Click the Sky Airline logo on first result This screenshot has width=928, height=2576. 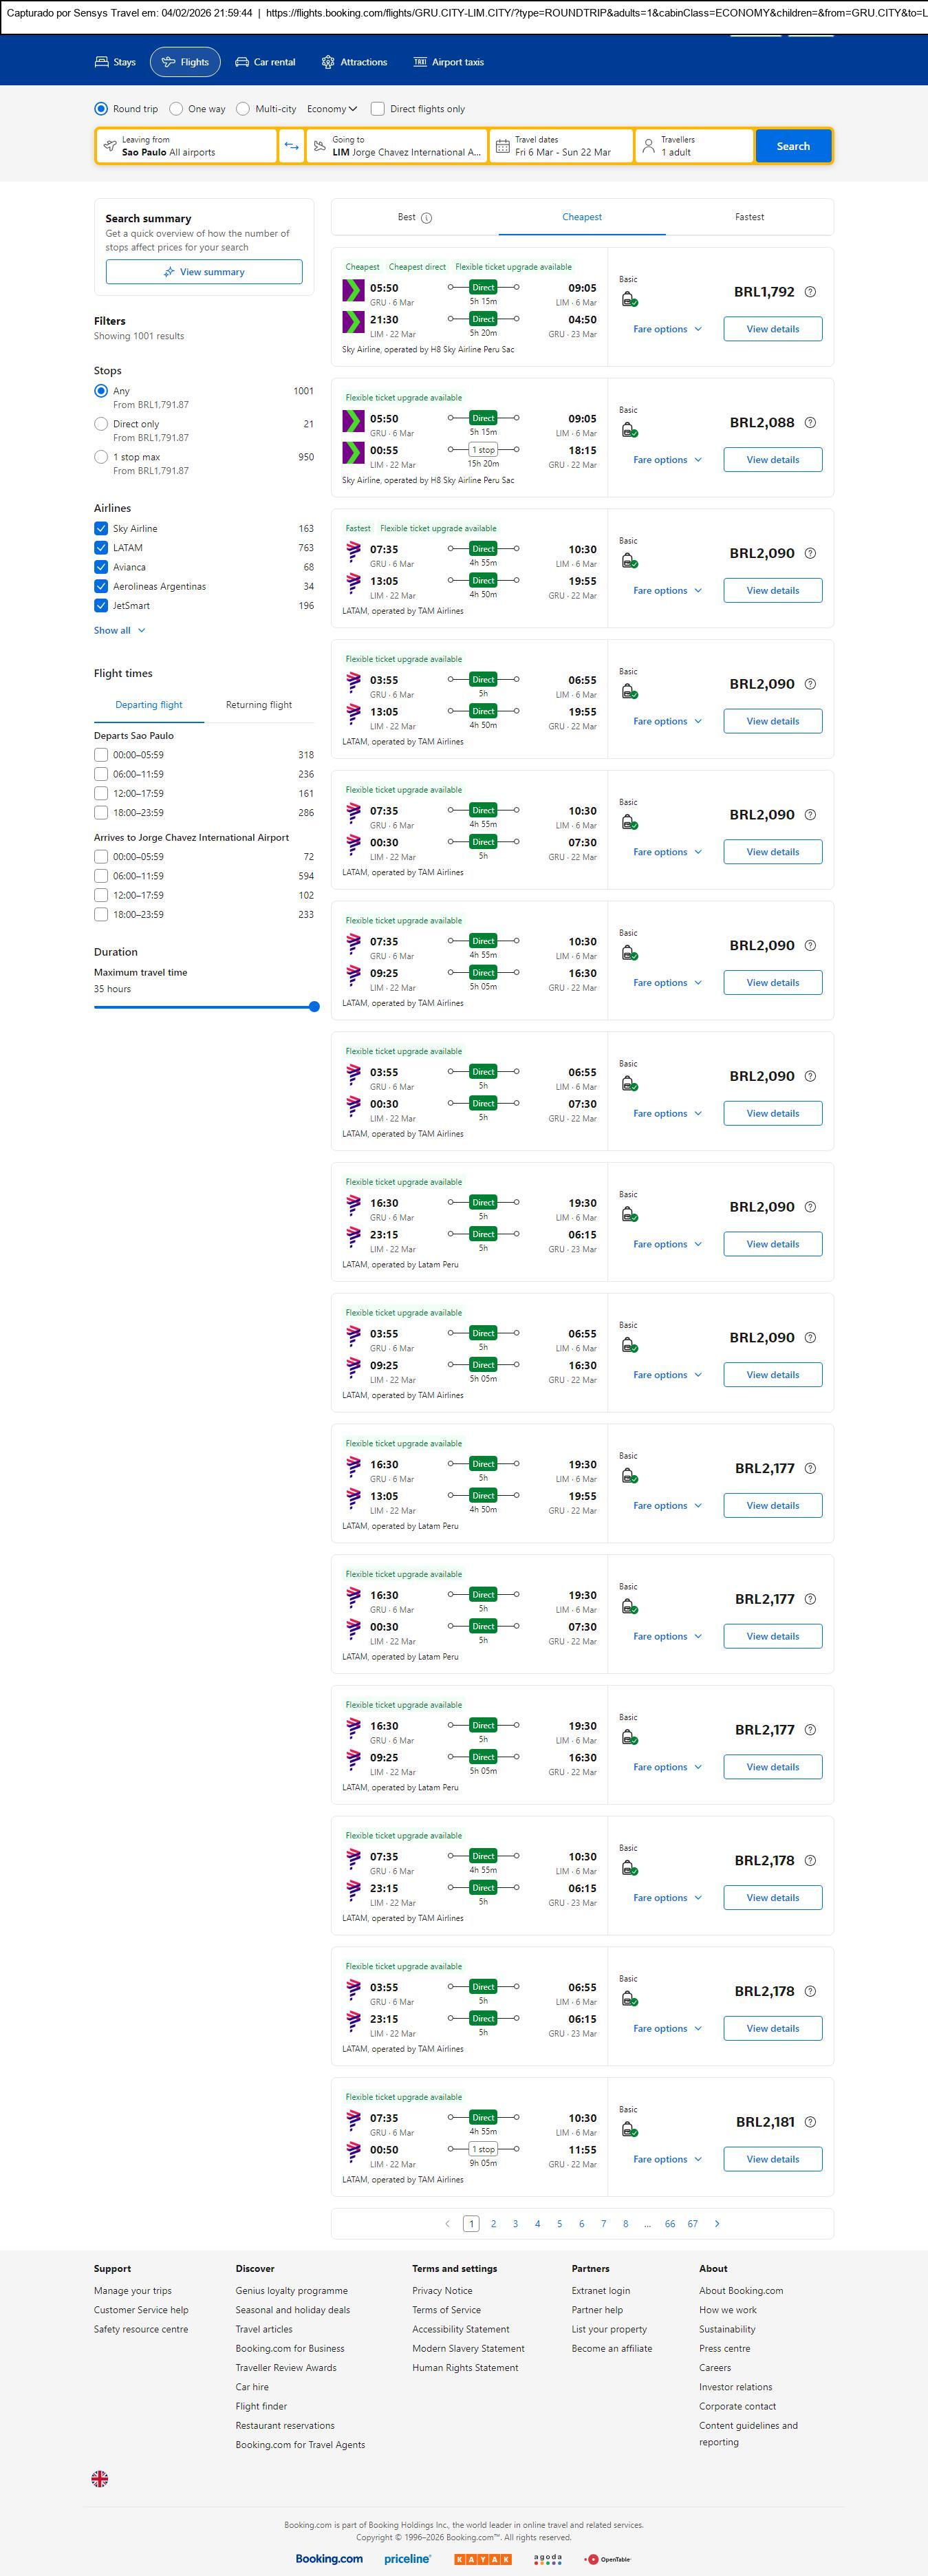tap(353, 291)
